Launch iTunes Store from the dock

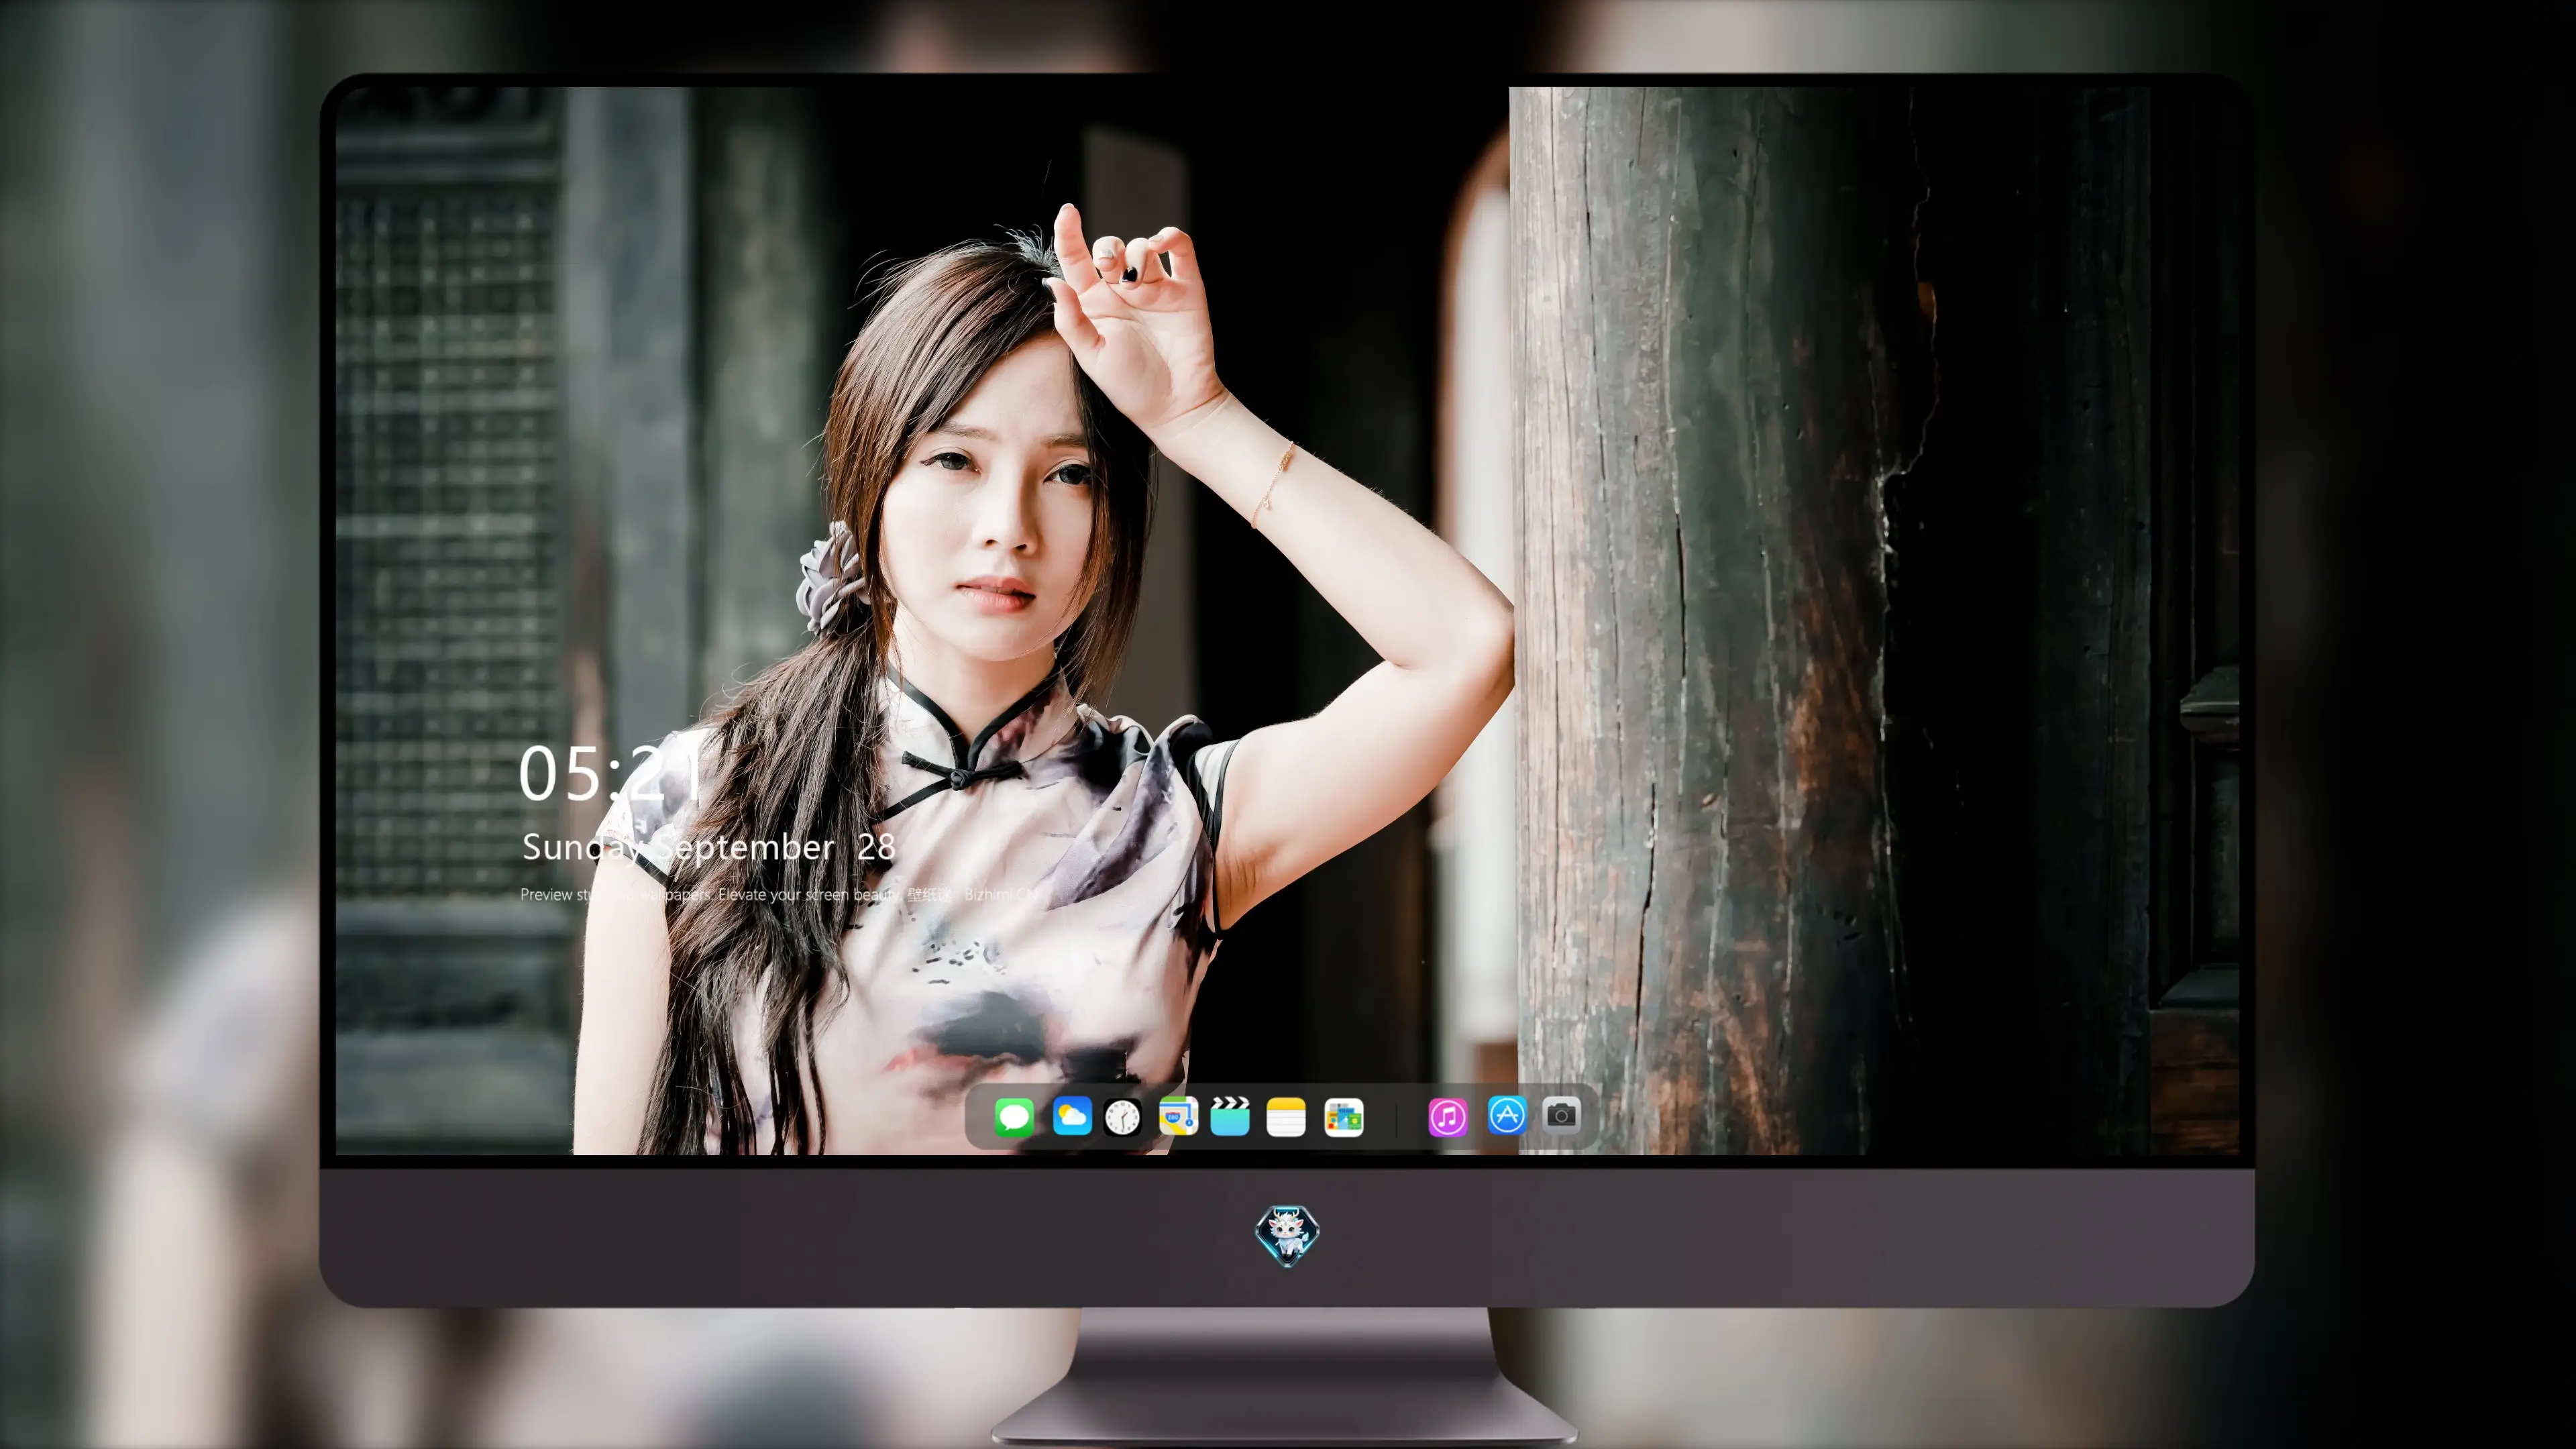(1448, 1117)
